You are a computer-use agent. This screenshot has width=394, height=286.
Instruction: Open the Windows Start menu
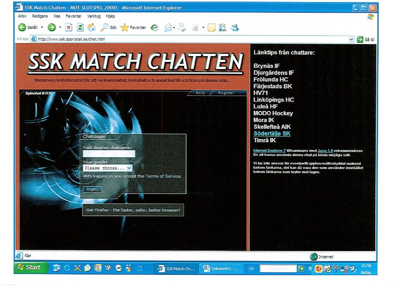point(31,268)
